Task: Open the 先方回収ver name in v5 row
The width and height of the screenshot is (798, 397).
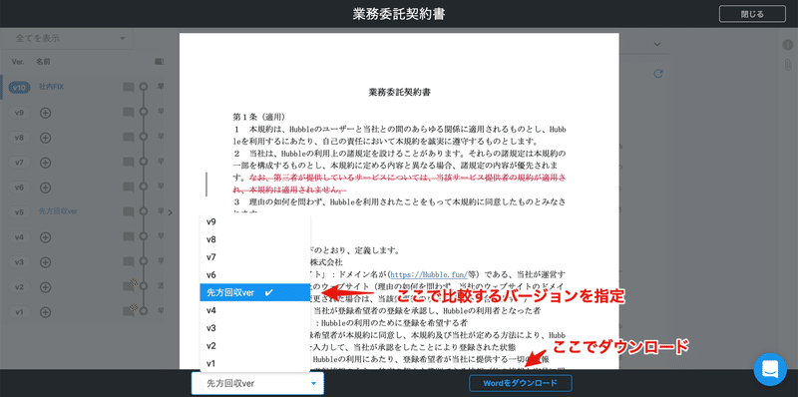Action: tap(58, 211)
